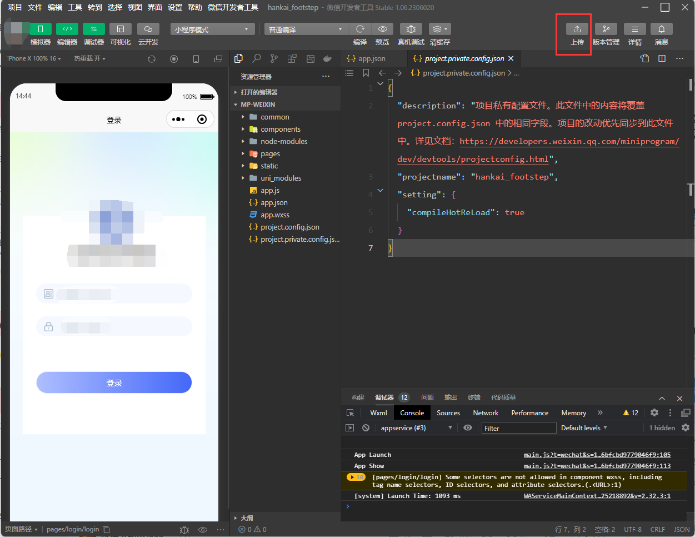Open the 普通编译 compile mode dropdown
The height and width of the screenshot is (537, 695).
click(x=306, y=29)
